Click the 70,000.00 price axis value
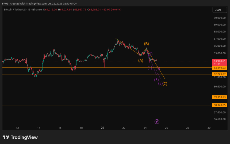 [220, 18]
